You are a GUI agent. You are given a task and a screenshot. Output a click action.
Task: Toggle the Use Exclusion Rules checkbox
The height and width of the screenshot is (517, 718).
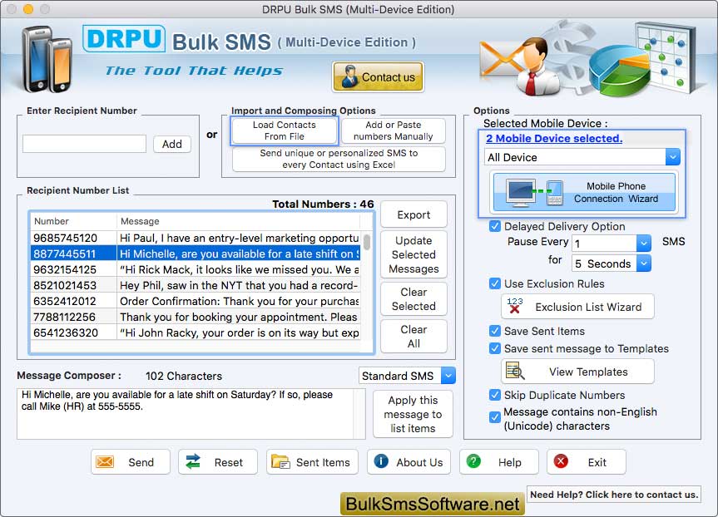[x=495, y=283]
